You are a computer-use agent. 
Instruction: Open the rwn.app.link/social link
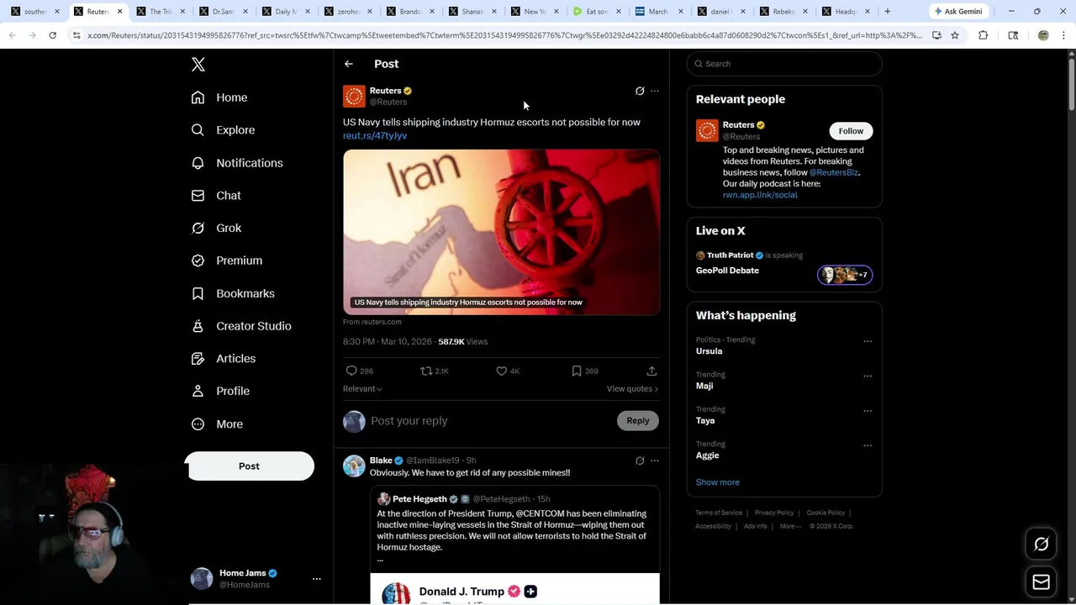pyautogui.click(x=760, y=195)
